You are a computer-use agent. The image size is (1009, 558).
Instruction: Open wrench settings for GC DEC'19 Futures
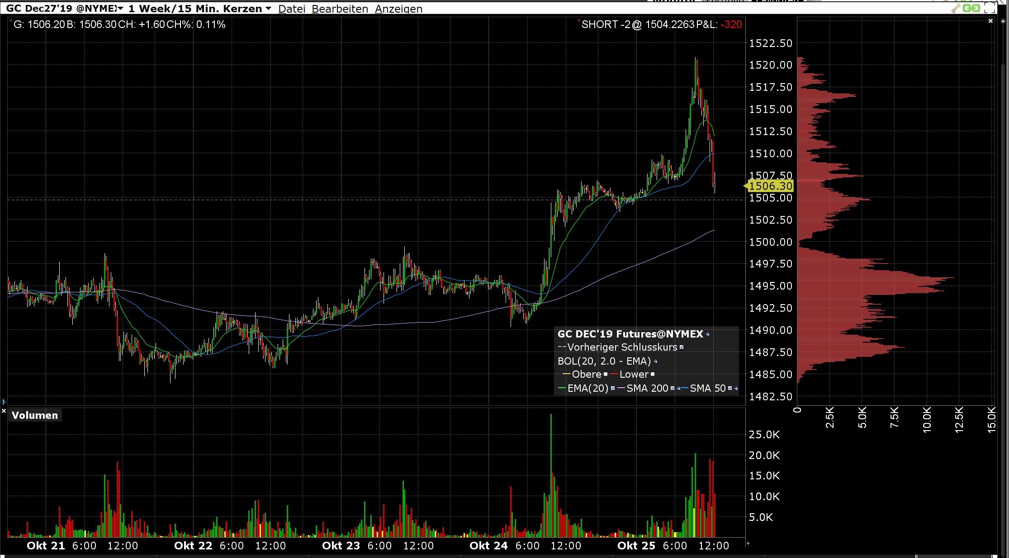(x=707, y=334)
